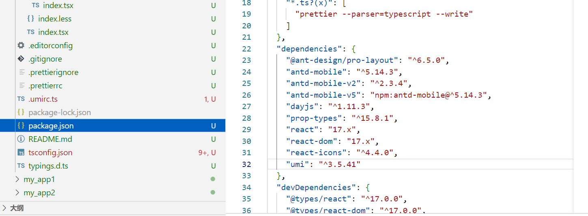Viewport: 588px width, 216px height.
Task: Click the 'prettier --parser=typescript --write' string
Action: tap(384, 14)
